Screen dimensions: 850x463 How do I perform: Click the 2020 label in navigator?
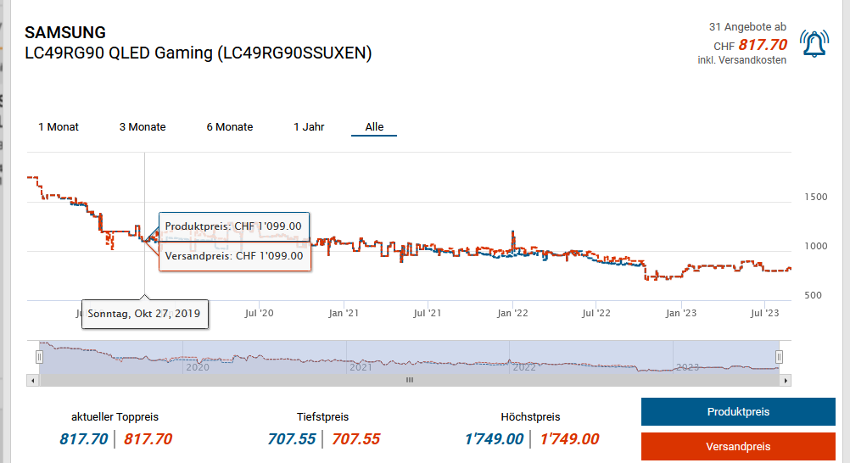coord(198,367)
